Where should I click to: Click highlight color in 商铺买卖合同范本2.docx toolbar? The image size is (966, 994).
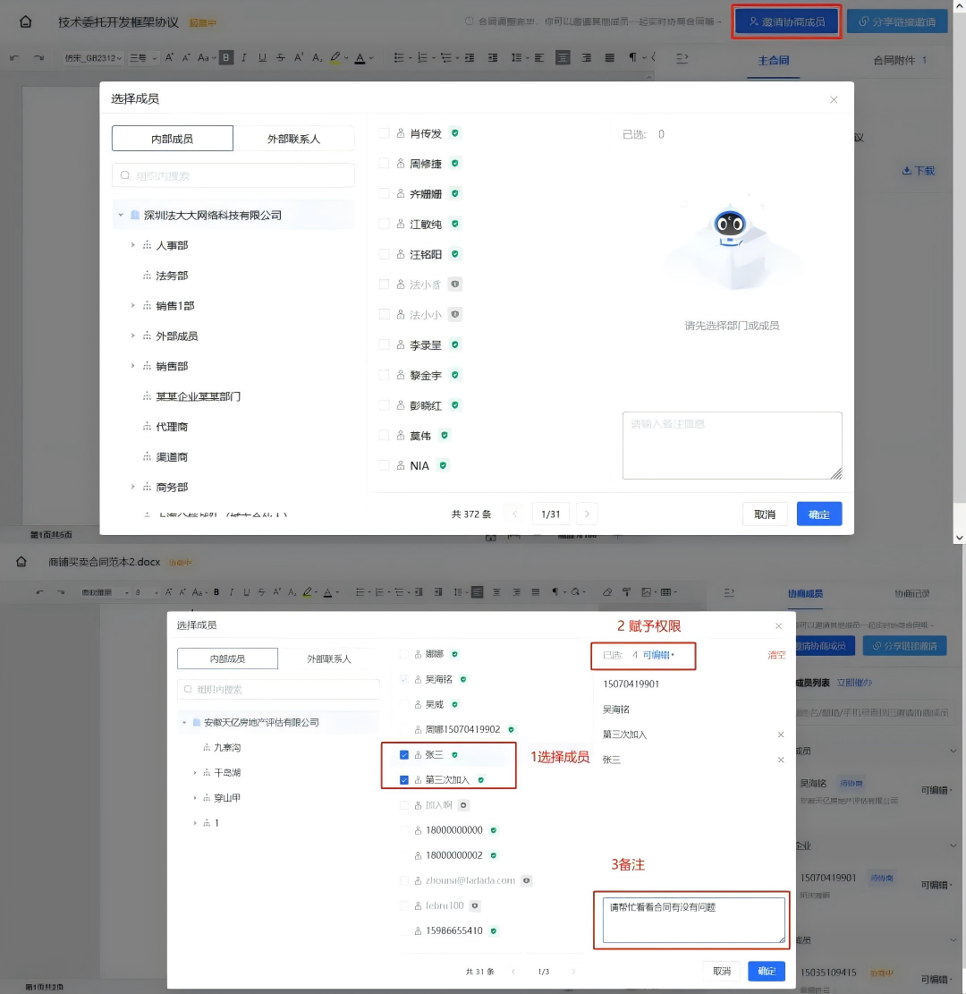[x=307, y=592]
